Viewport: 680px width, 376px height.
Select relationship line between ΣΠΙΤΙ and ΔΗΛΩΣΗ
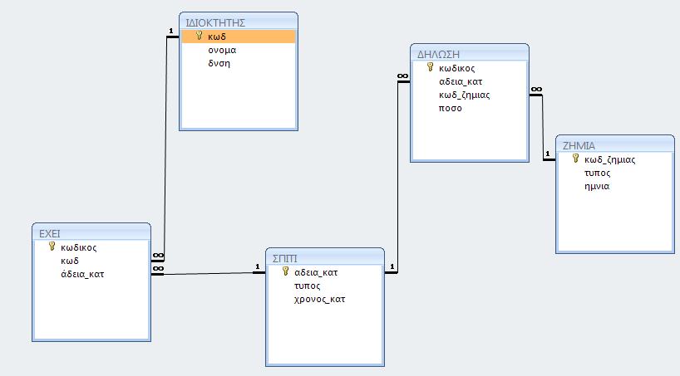pyautogui.click(x=397, y=178)
